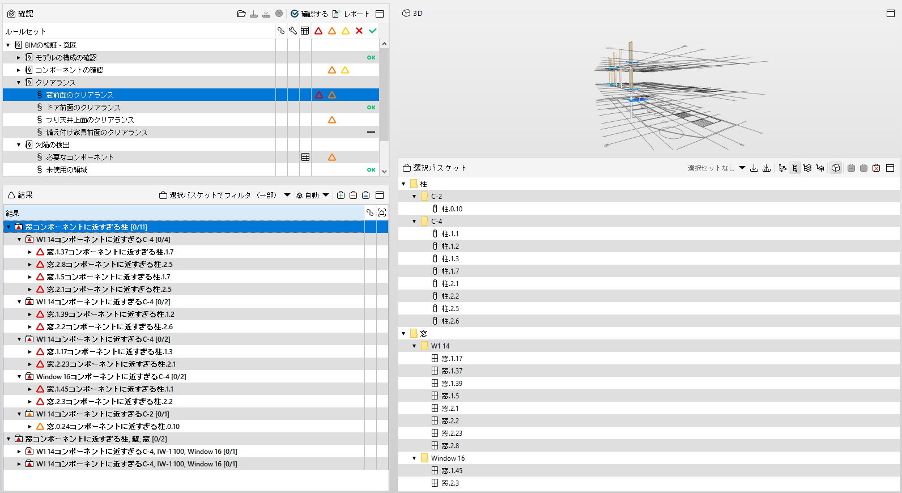Click 選択バスケットでフィルタ filter button

(x=218, y=195)
